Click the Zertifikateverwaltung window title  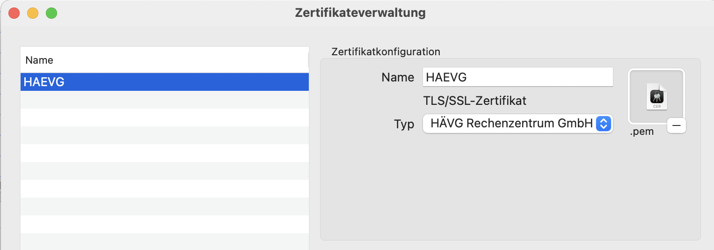tap(360, 13)
